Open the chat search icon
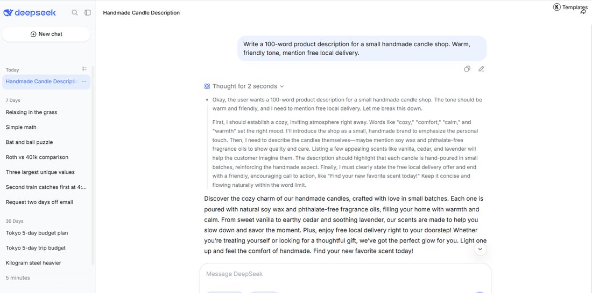Image resolution: width=592 pixels, height=293 pixels. point(75,12)
